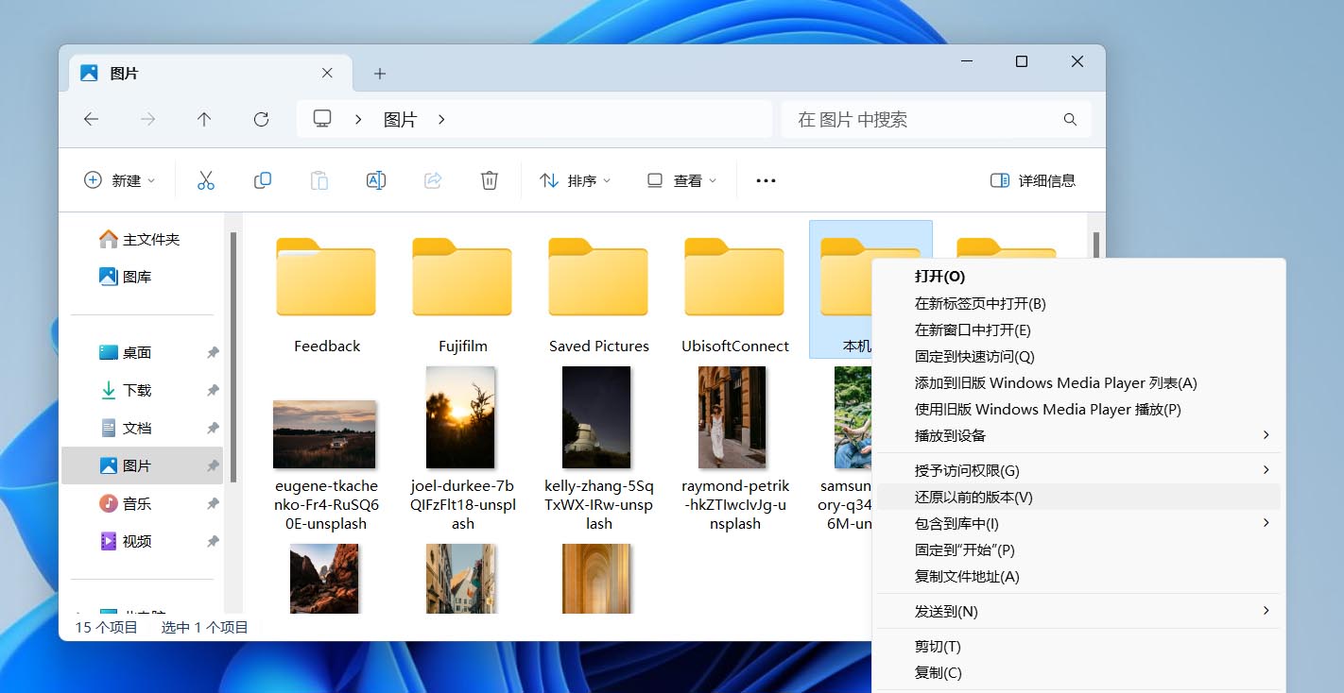This screenshot has width=1344, height=693.
Task: Click the This PC monitor icon in address bar
Action: (322, 119)
